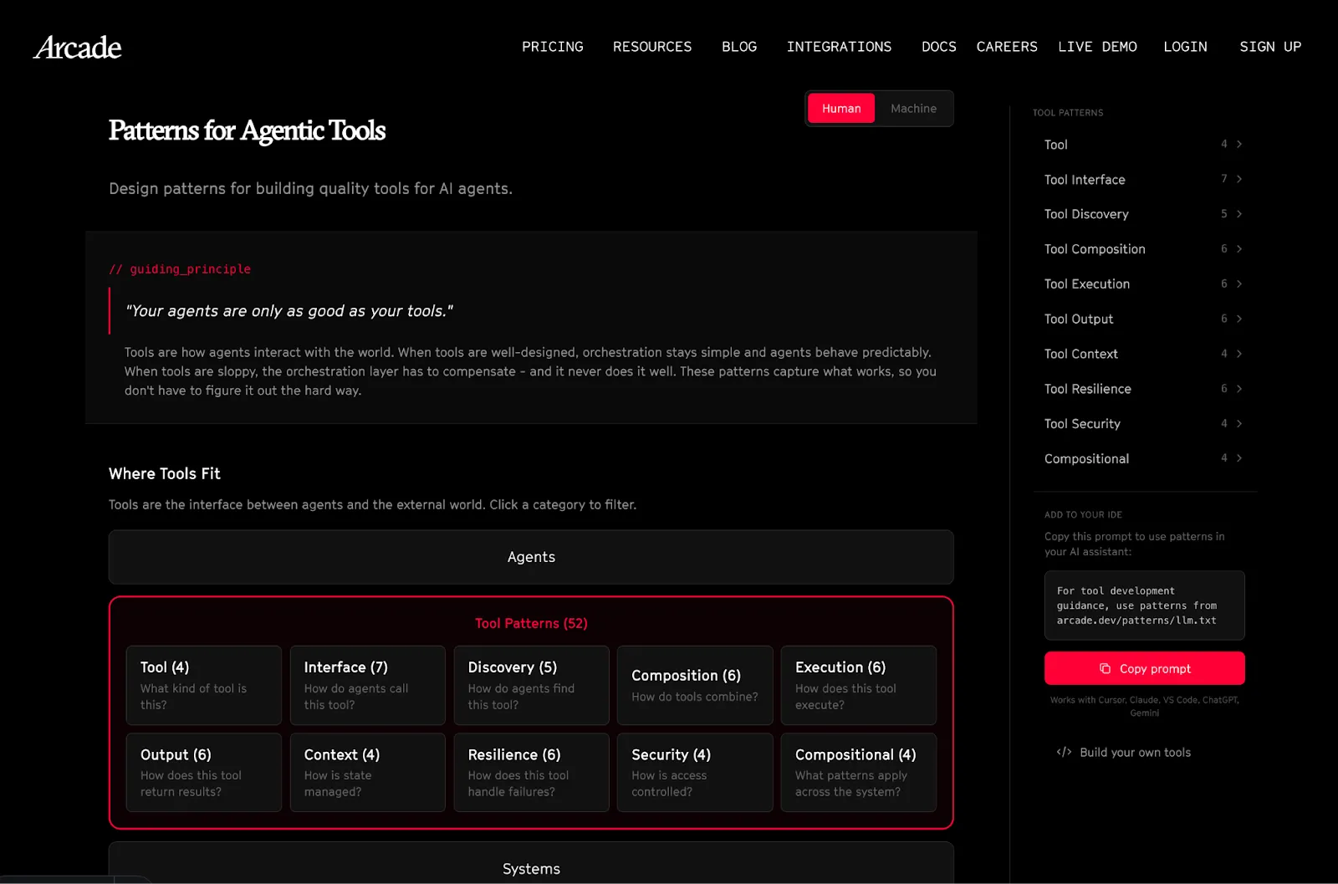This screenshot has height=884, width=1338.
Task: Click the copy icon in Copy prompt
Action: [x=1105, y=668]
